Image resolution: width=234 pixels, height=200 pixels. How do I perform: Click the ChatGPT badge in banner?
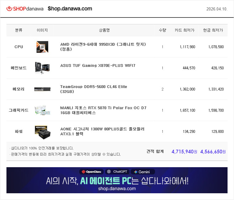pos(117,172)
